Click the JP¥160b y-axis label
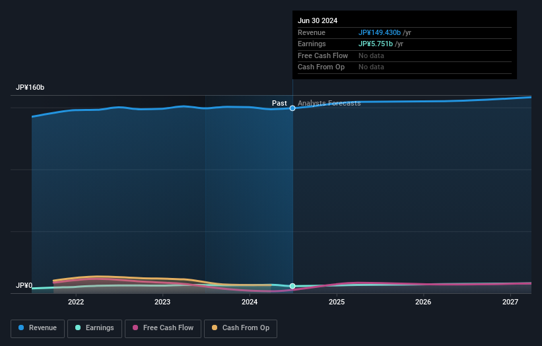This screenshot has height=346, width=542. click(x=30, y=87)
